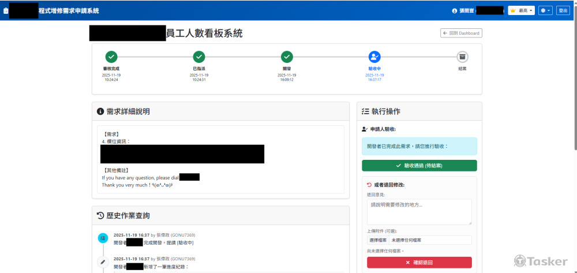Click the 驗收中 blue user-check step icon
The image size is (577, 273).
[374, 57]
